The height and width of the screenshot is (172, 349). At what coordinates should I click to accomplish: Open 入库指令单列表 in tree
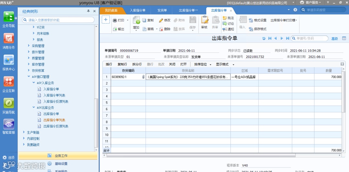[x=54, y=95]
